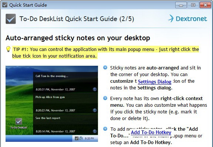Click the yellow lightbulb tip icon
The height and width of the screenshot is (147, 213).
pyautogui.click(x=8, y=49)
